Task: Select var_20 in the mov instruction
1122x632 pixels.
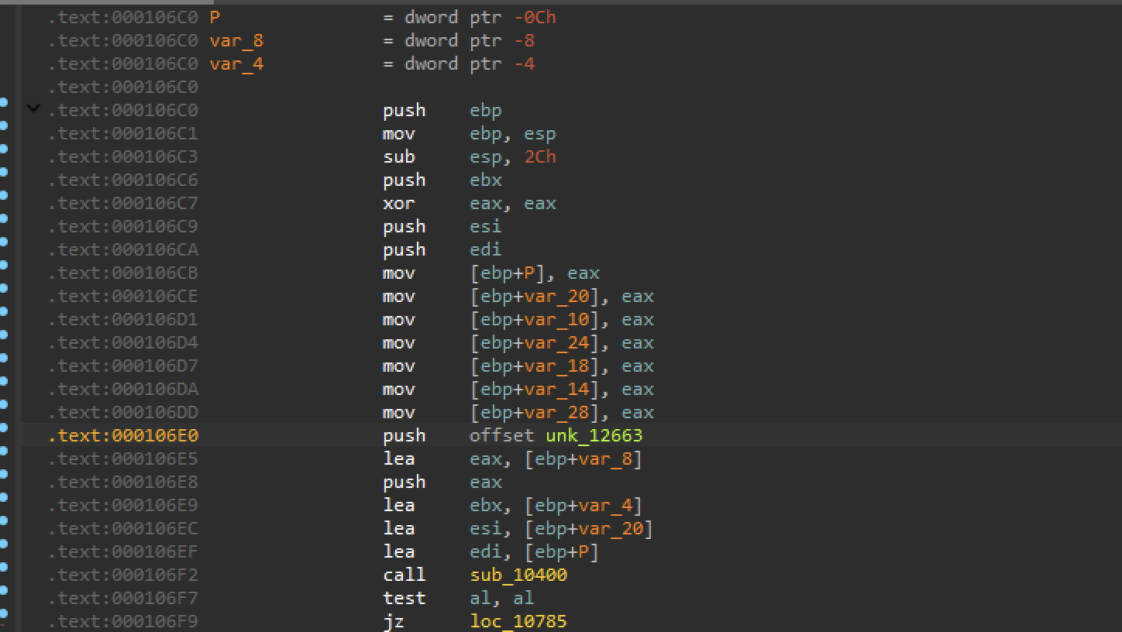Action: pos(556,296)
